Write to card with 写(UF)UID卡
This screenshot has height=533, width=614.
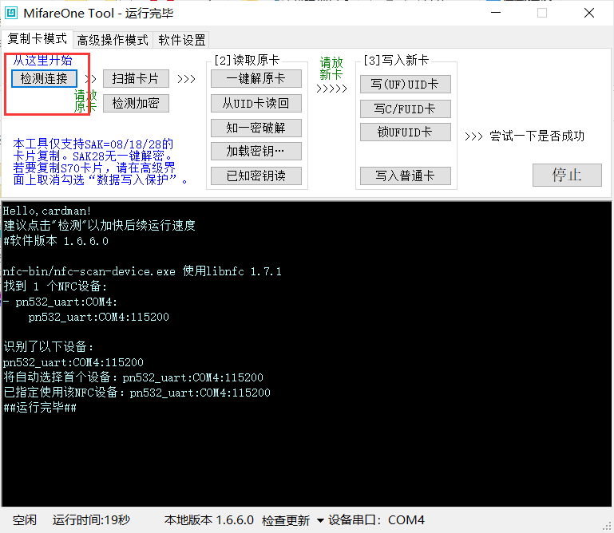tap(406, 84)
